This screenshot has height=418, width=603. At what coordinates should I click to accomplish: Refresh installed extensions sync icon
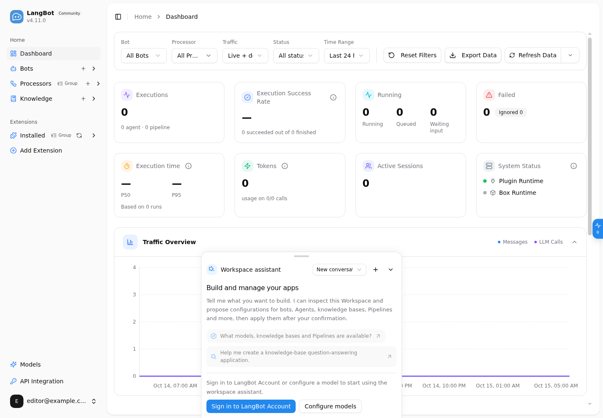click(x=79, y=135)
